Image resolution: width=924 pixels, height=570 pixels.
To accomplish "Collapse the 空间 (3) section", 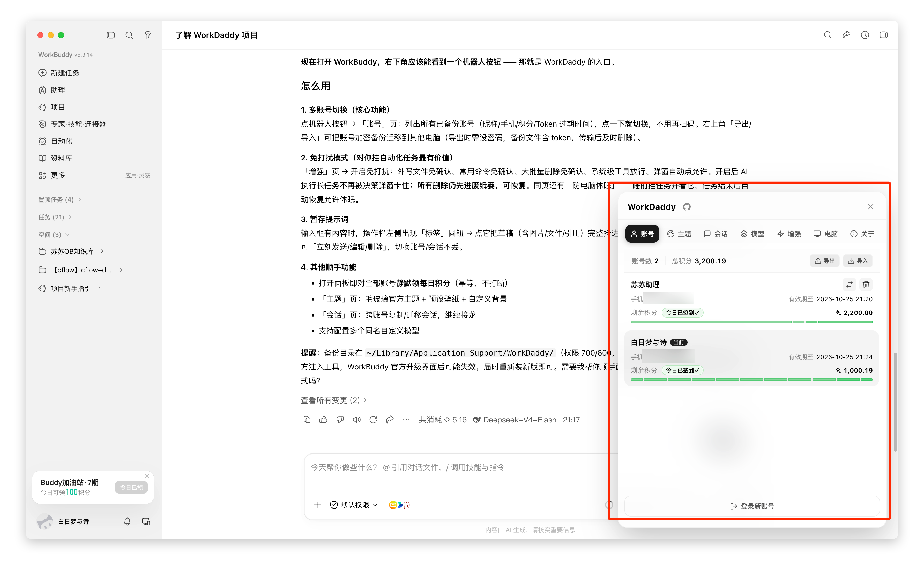I will tap(54, 234).
